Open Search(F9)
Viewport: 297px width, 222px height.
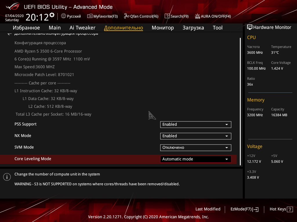[x=177, y=16]
